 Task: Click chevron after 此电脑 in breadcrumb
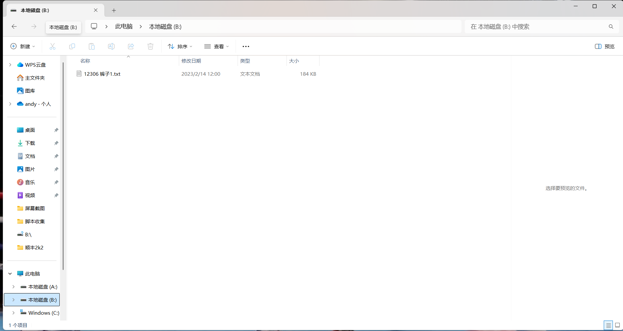[141, 26]
